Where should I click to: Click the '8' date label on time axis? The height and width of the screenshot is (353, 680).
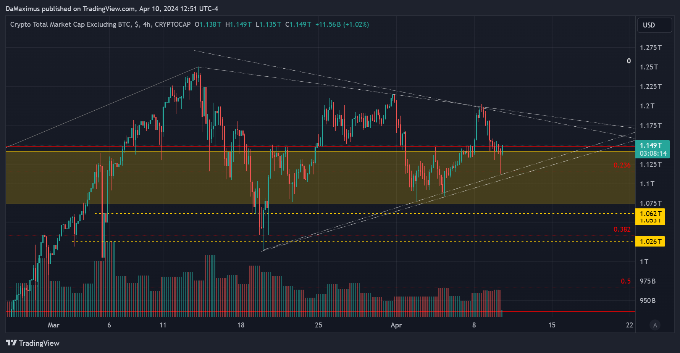click(x=474, y=325)
